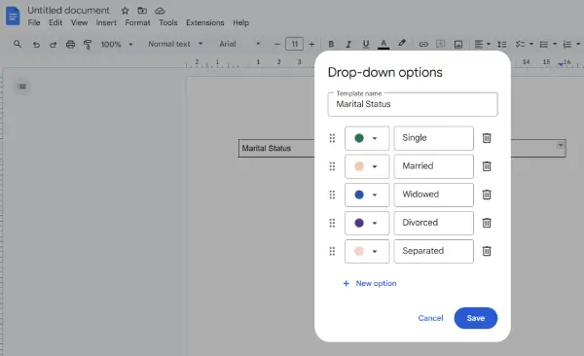Print the document
The image size is (584, 356).
pos(70,45)
